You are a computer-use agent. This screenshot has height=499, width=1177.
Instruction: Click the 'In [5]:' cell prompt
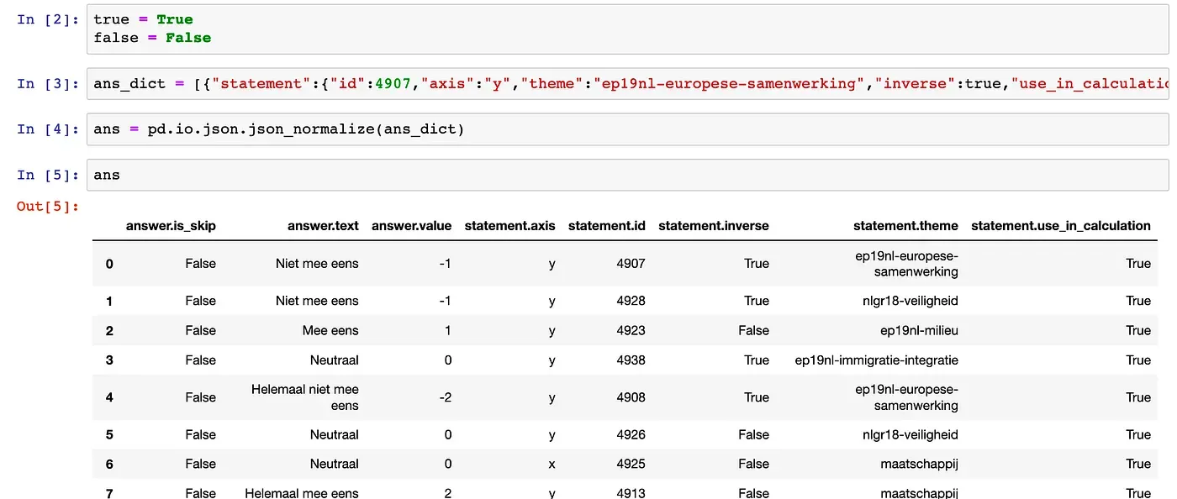[48, 175]
